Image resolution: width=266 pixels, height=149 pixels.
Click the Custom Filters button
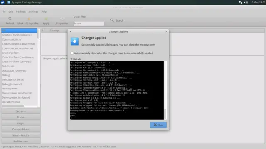(x=21, y=129)
